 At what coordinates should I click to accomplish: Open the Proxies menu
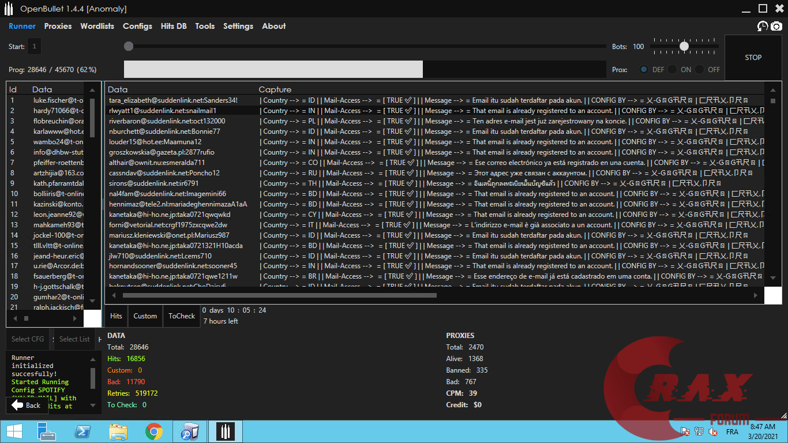[x=58, y=26]
